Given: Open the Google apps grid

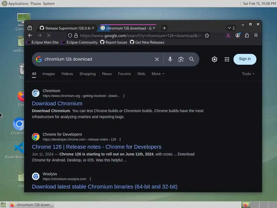Looking at the screenshot, I should point(227,59).
